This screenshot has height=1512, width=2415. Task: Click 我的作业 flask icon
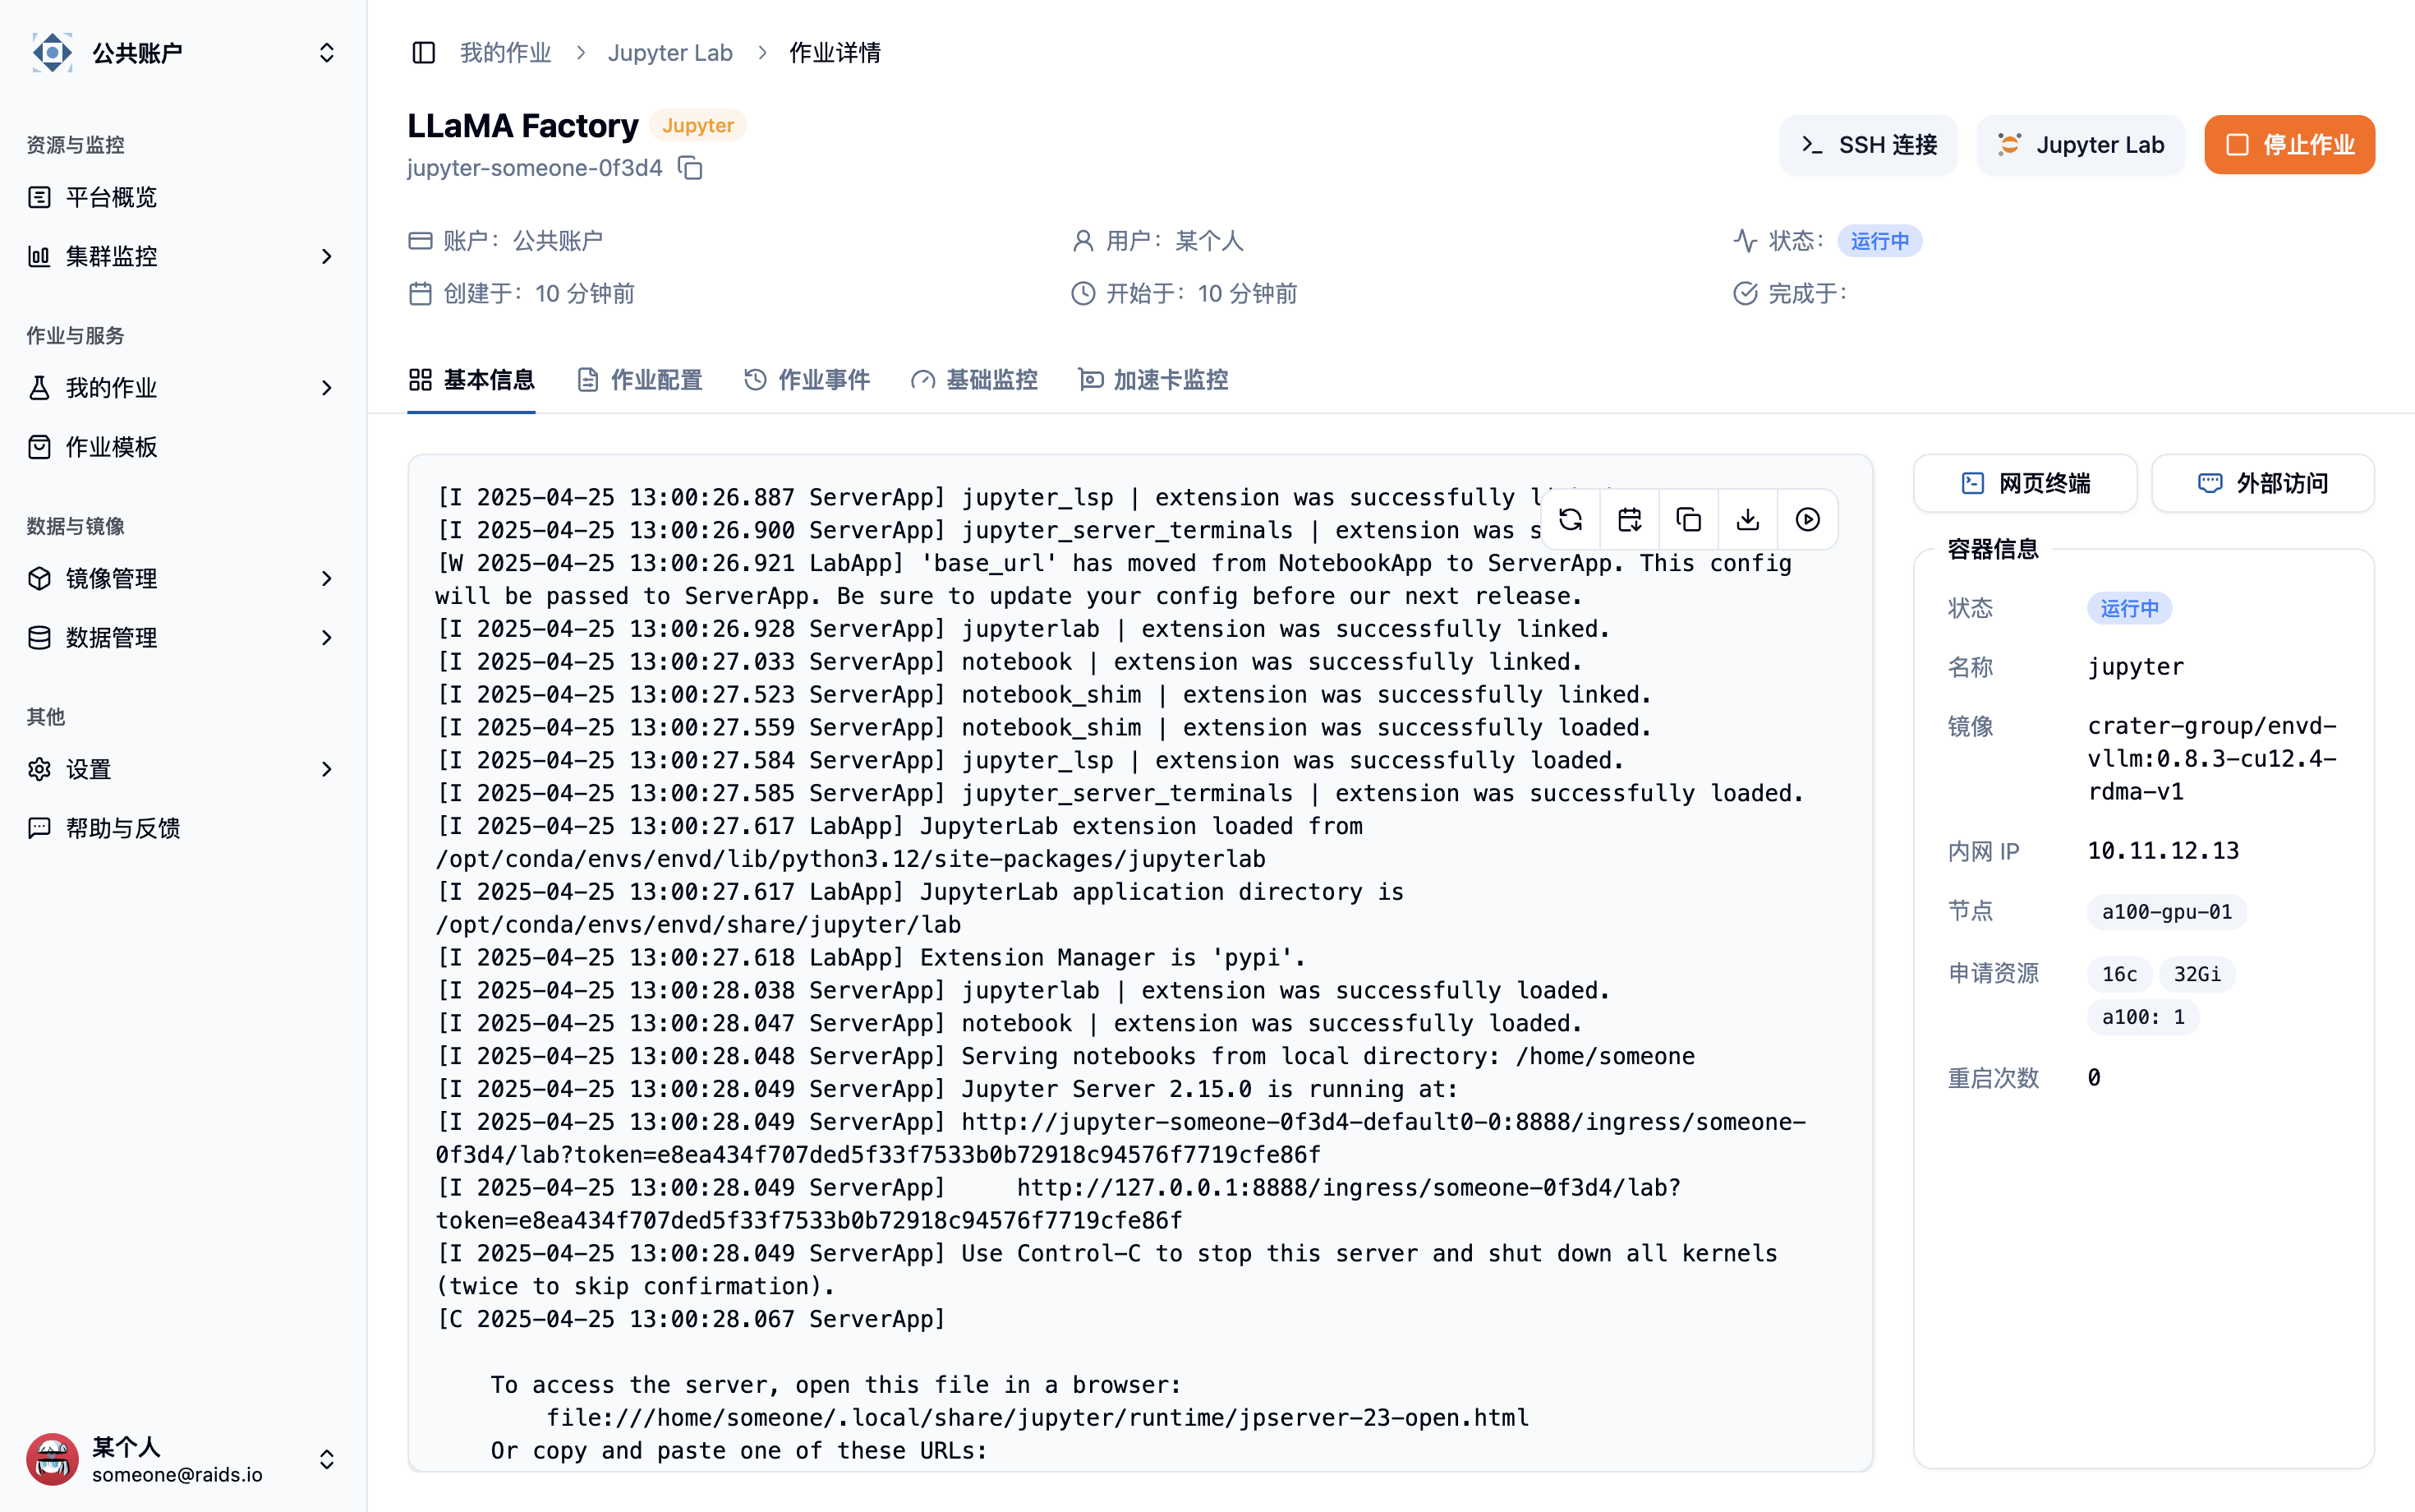click(39, 388)
